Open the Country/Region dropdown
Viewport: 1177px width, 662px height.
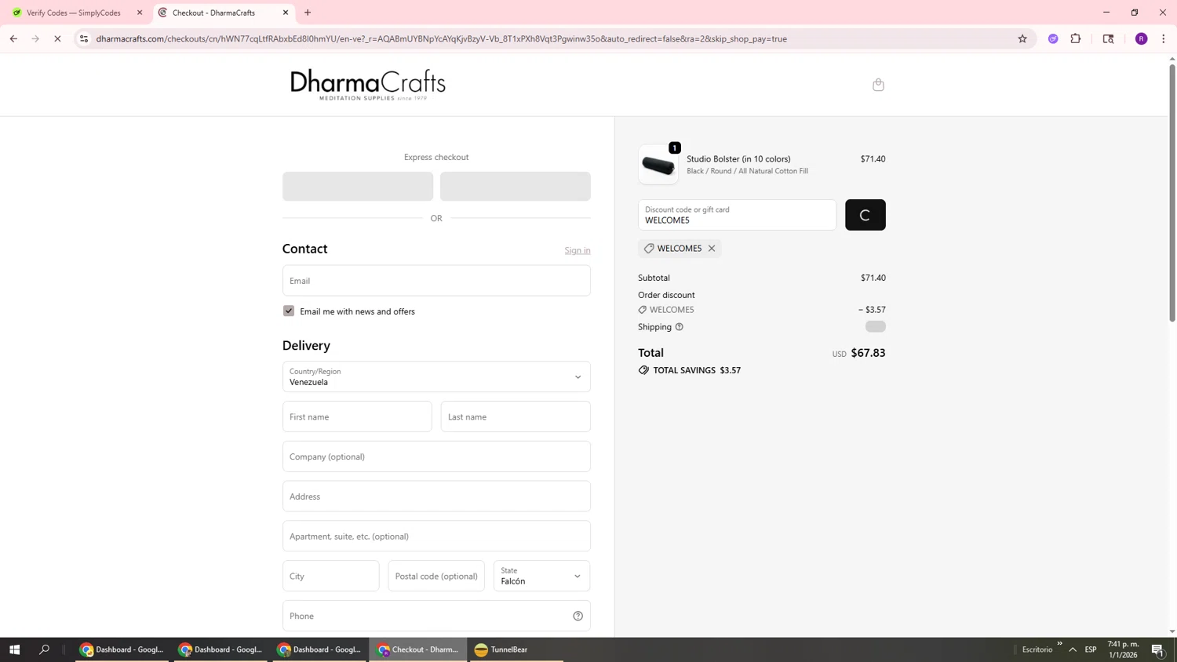pyautogui.click(x=436, y=376)
